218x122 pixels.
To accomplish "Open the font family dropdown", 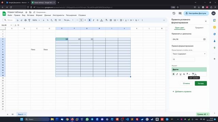I will click(68, 20).
